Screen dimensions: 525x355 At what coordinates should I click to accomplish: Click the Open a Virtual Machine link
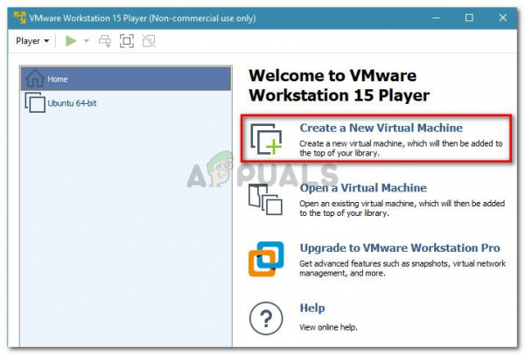pyautogui.click(x=363, y=188)
